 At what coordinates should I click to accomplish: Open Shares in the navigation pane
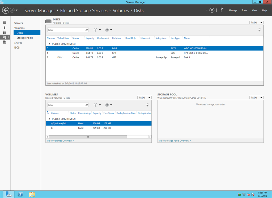pyautogui.click(x=18, y=43)
